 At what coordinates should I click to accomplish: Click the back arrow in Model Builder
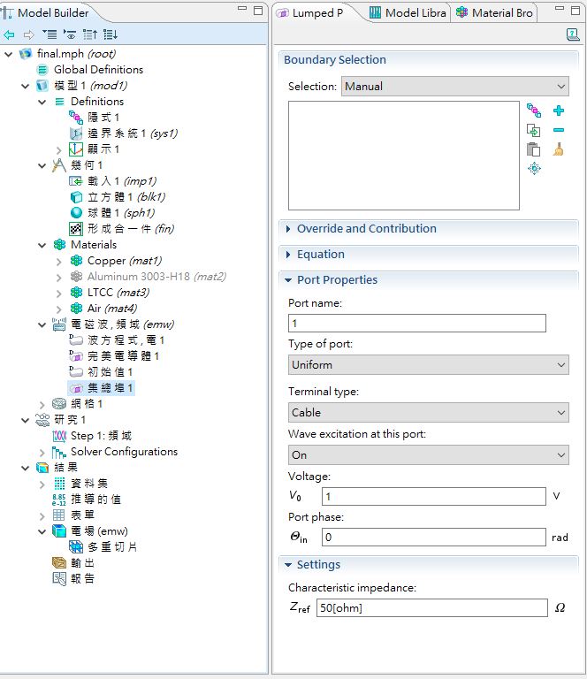10,34
